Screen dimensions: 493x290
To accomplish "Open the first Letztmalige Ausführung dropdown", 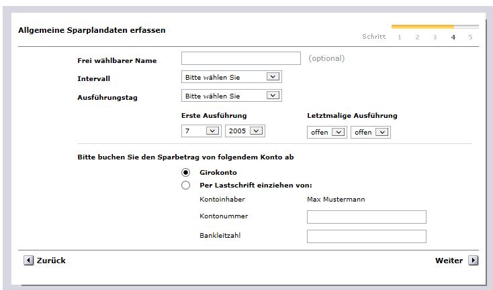I will 327,132.
